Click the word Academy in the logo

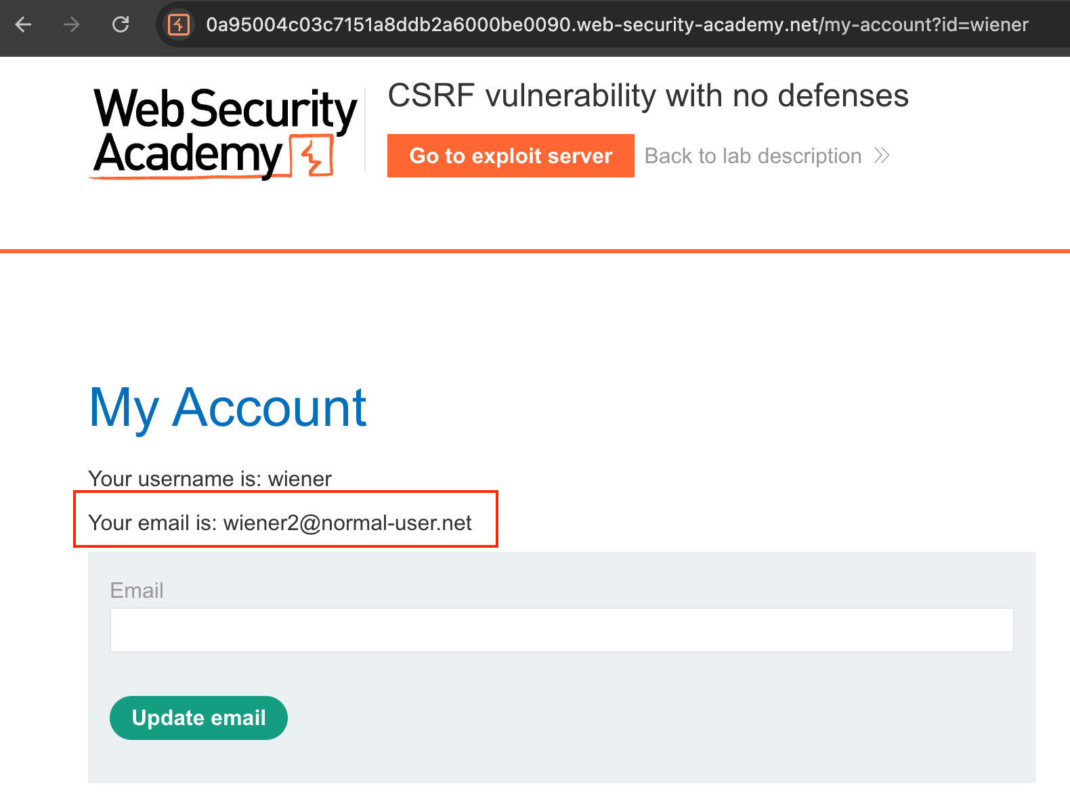[188, 154]
